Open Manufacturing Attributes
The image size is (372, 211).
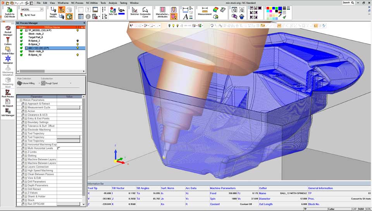coord(162,12)
